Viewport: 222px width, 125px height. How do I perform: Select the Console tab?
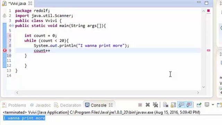[x=96, y=105]
